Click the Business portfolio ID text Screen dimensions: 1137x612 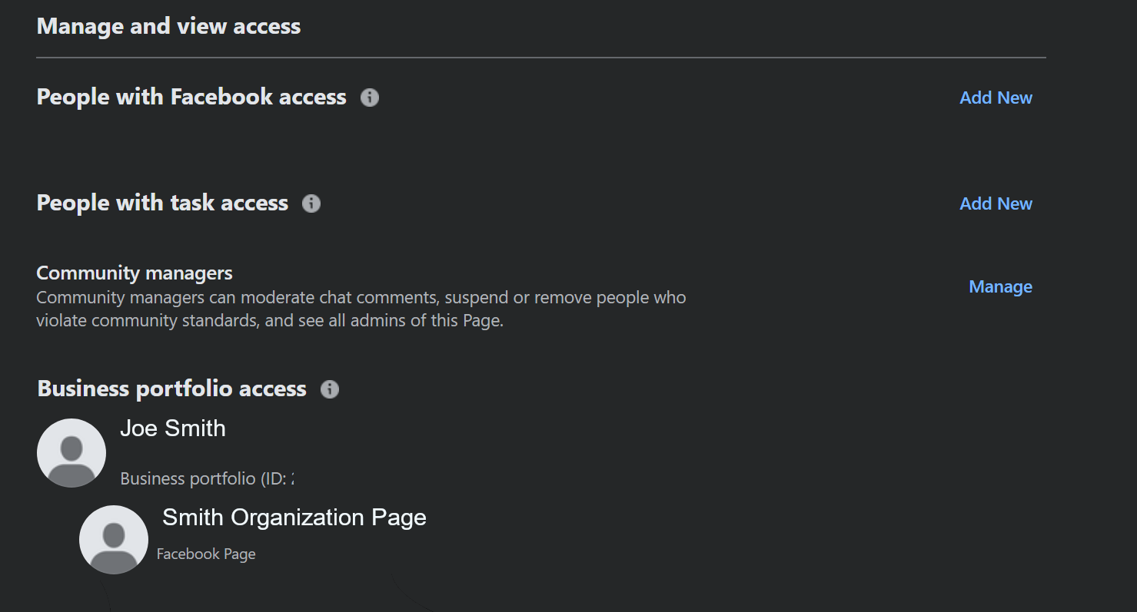[207, 478]
